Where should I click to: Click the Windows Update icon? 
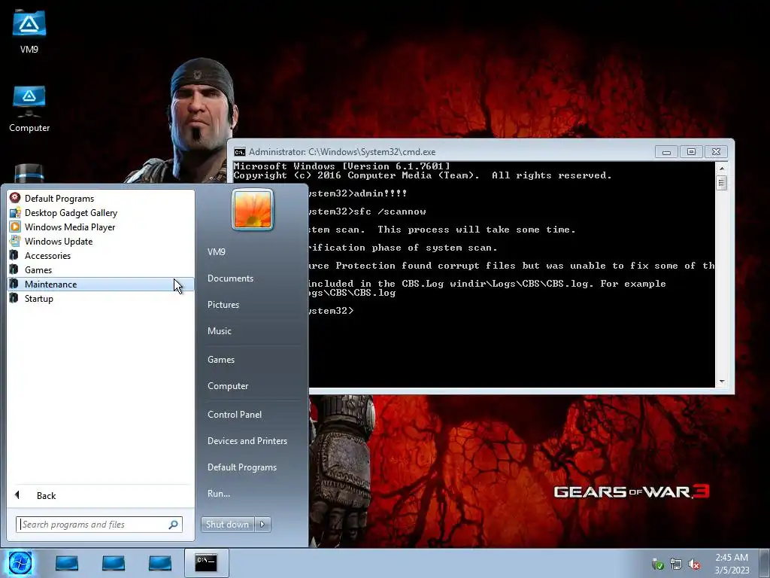tap(15, 241)
